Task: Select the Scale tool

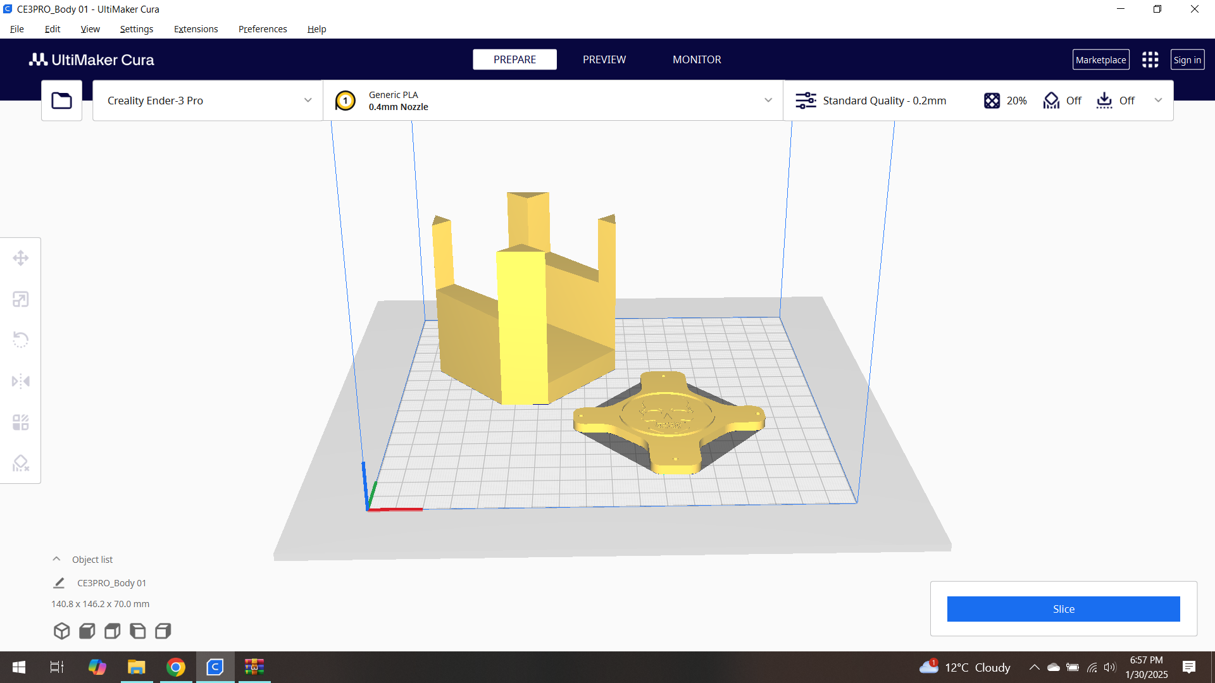Action: (x=21, y=299)
